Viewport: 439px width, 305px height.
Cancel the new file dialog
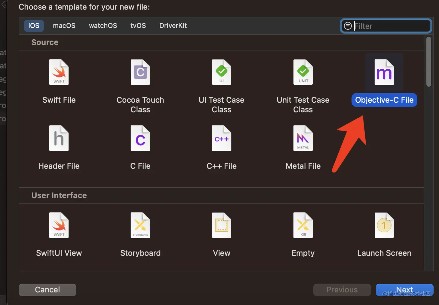[x=48, y=290]
